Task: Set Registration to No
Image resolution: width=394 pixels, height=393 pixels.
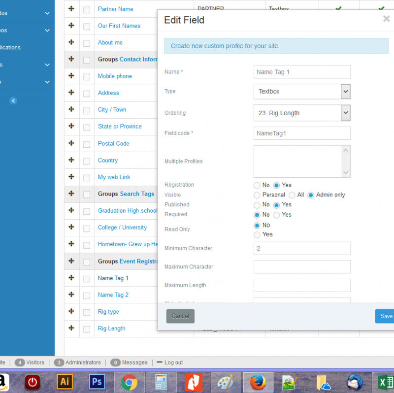Action: point(257,186)
